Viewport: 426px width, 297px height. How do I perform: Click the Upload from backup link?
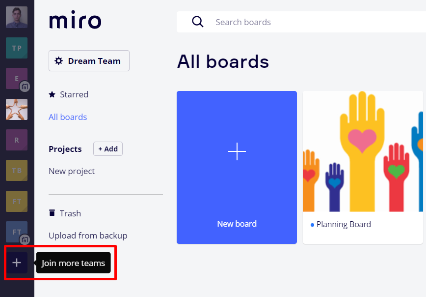click(x=88, y=236)
